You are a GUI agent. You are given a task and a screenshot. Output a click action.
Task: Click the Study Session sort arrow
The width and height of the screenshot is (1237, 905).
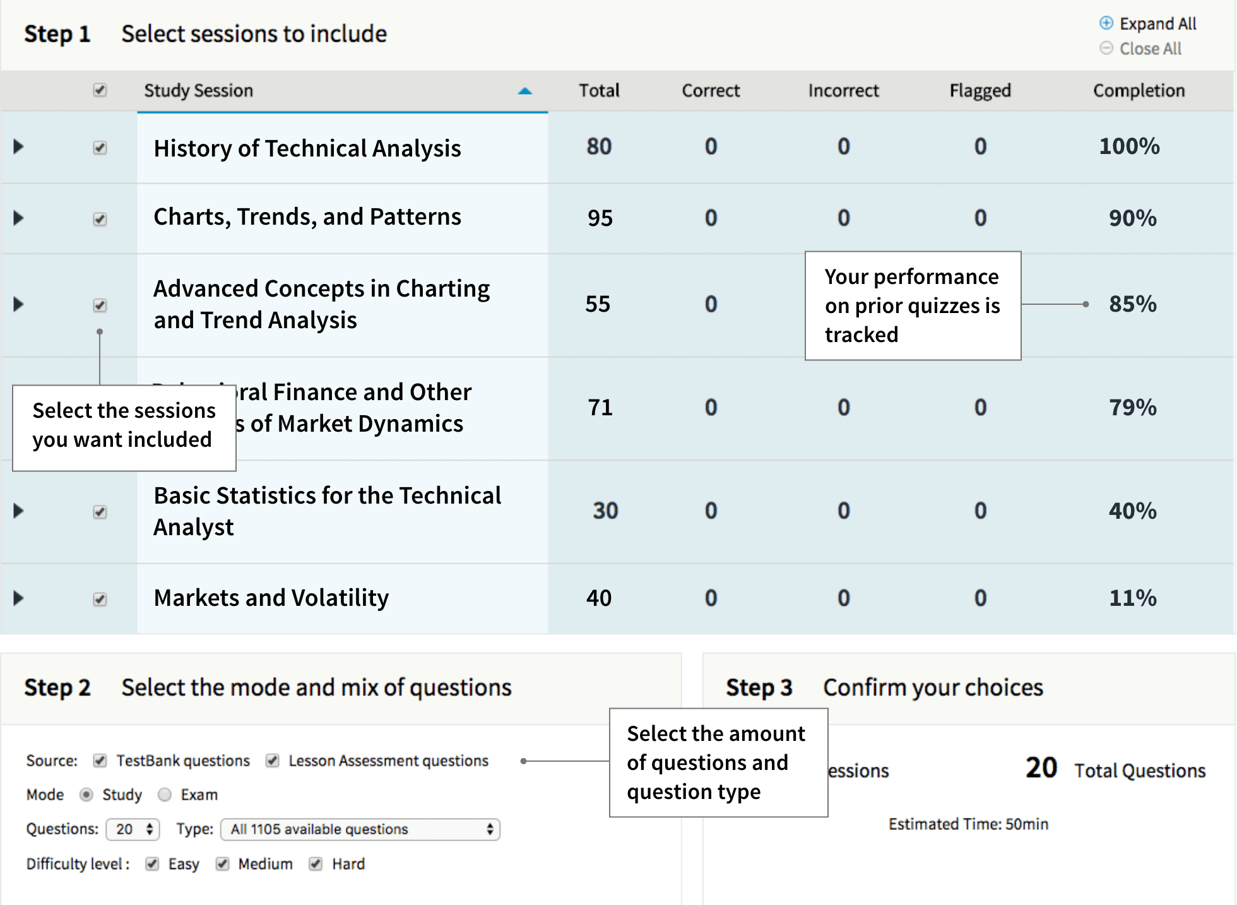pyautogui.click(x=524, y=91)
